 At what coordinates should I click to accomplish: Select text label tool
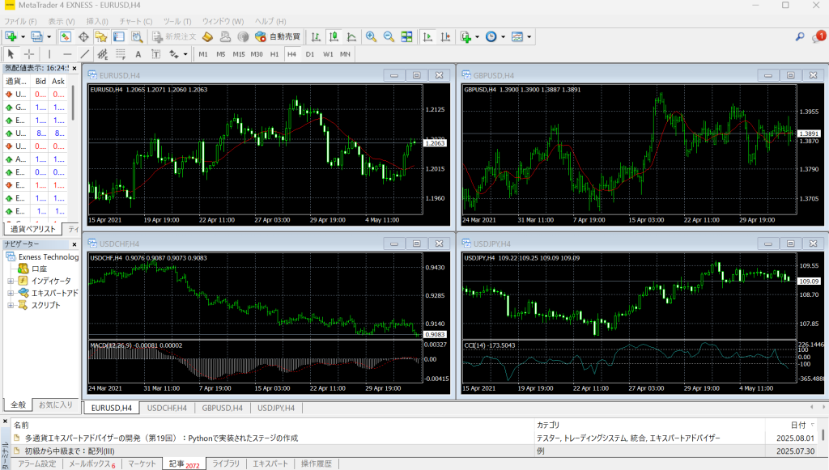click(156, 54)
